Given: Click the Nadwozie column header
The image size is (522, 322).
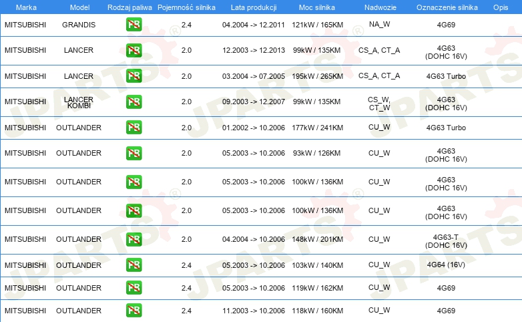Looking at the screenshot, I should pos(380,7).
